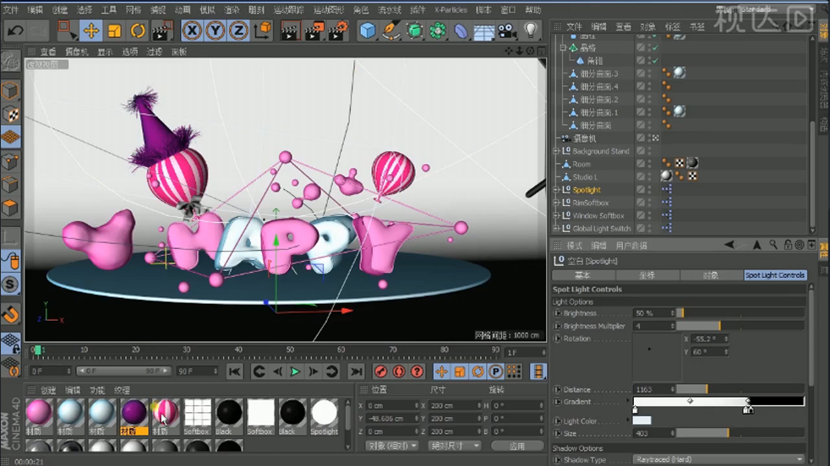Adjust the Brightness slider

[x=740, y=313]
